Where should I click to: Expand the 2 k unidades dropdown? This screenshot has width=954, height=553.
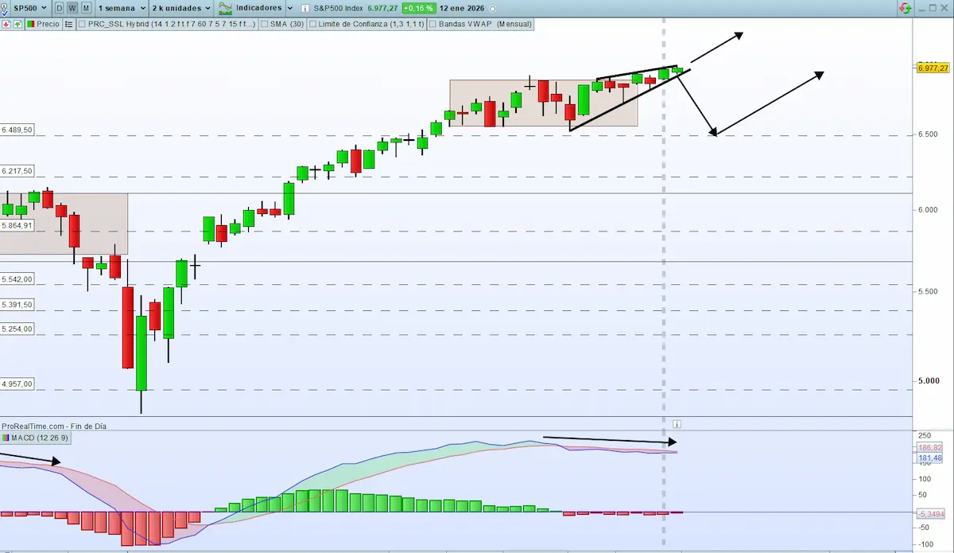point(179,8)
